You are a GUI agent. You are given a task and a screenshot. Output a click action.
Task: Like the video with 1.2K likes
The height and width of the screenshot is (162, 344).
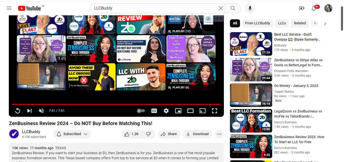click(x=132, y=134)
